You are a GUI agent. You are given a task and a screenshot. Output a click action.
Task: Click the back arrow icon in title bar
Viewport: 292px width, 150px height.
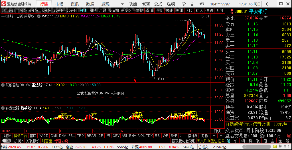267,4
